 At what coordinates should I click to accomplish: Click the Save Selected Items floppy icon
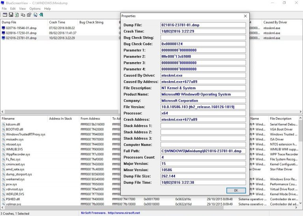click(x=11, y=15)
